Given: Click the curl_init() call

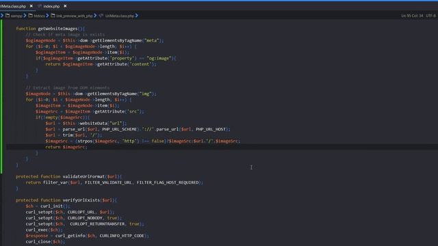Looking at the screenshot, I should 55,206.
